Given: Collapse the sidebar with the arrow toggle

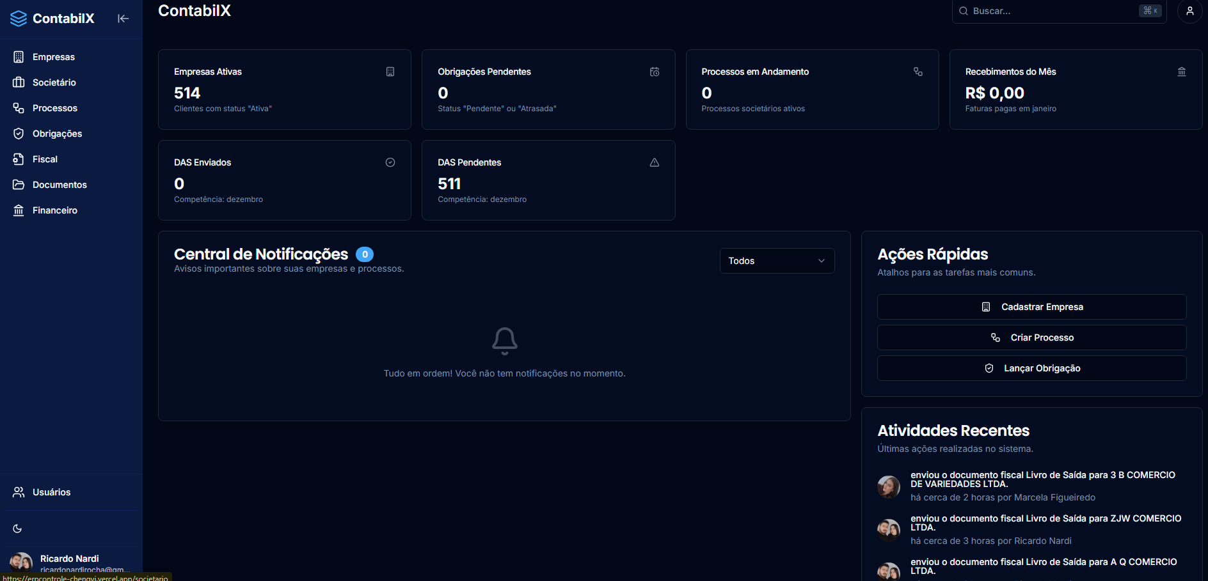Looking at the screenshot, I should click(x=123, y=18).
